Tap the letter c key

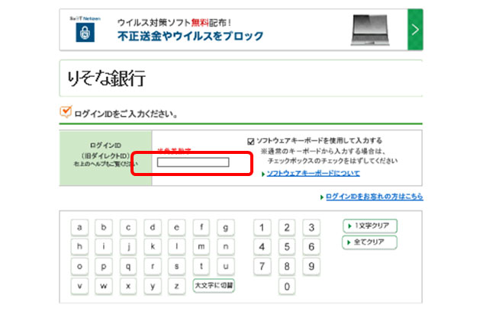click(128, 227)
